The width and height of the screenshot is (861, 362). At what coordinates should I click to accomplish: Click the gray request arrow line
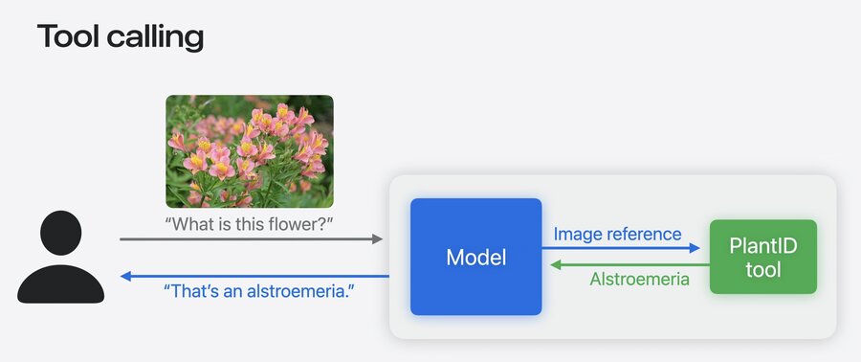tap(246, 239)
